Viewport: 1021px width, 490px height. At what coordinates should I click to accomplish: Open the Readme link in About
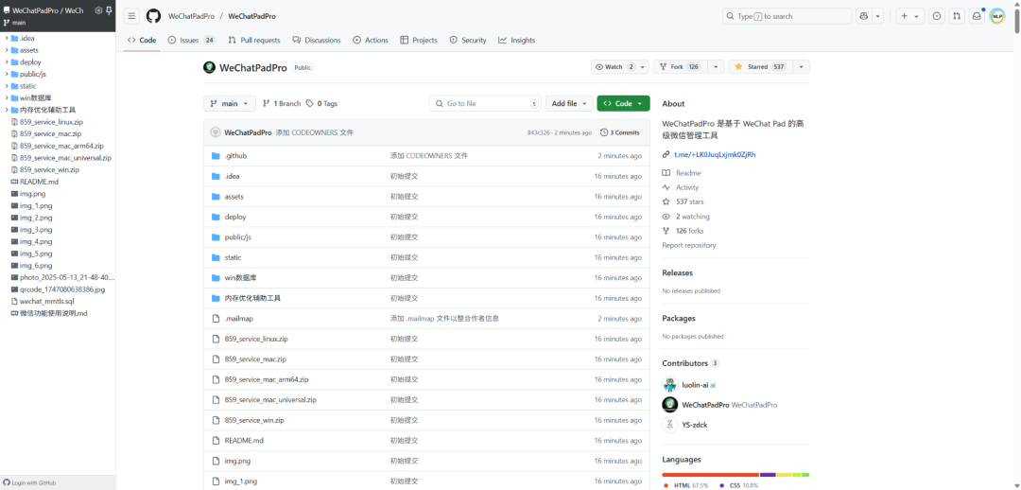pyautogui.click(x=688, y=173)
